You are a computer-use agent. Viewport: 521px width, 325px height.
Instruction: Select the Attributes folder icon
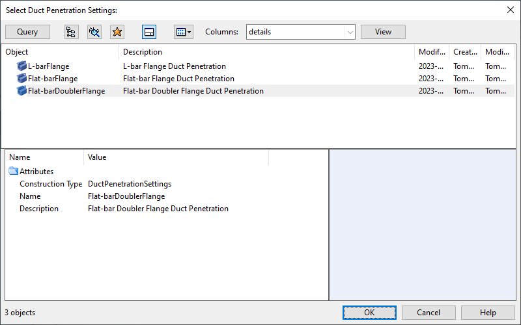click(13, 171)
